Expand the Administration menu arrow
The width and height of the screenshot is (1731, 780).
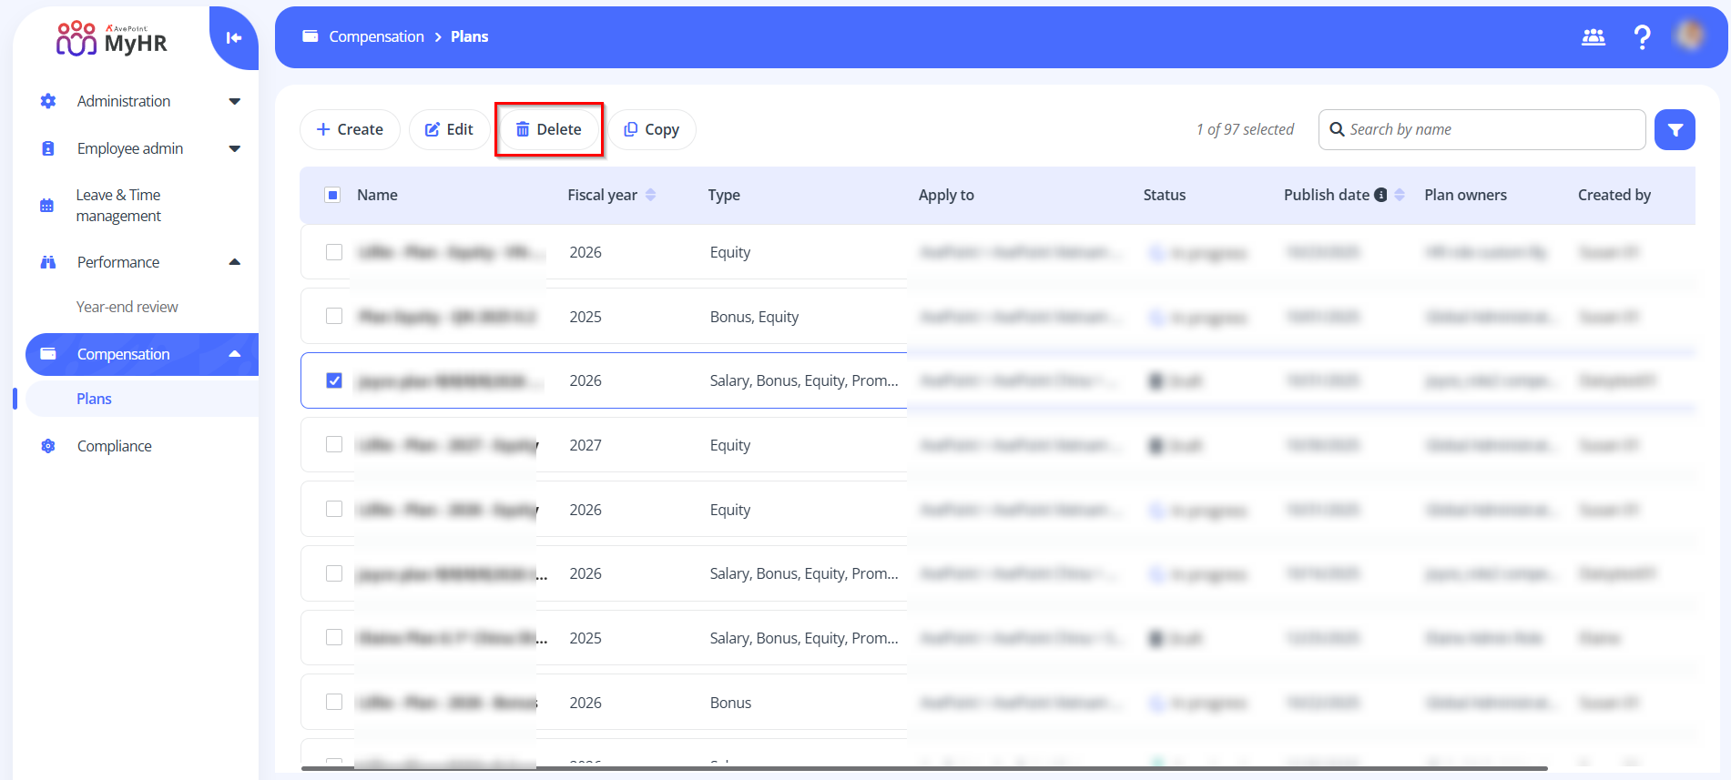(234, 101)
